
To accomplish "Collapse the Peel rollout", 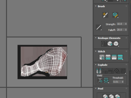I will [x=96, y=88].
